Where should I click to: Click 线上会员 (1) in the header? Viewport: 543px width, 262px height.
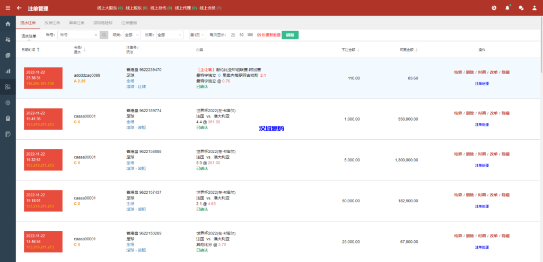pos(211,8)
